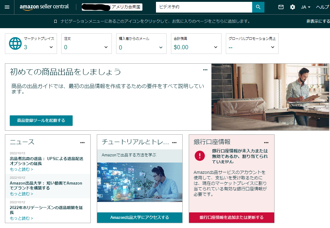Click the ニュース card heading

[22, 142]
